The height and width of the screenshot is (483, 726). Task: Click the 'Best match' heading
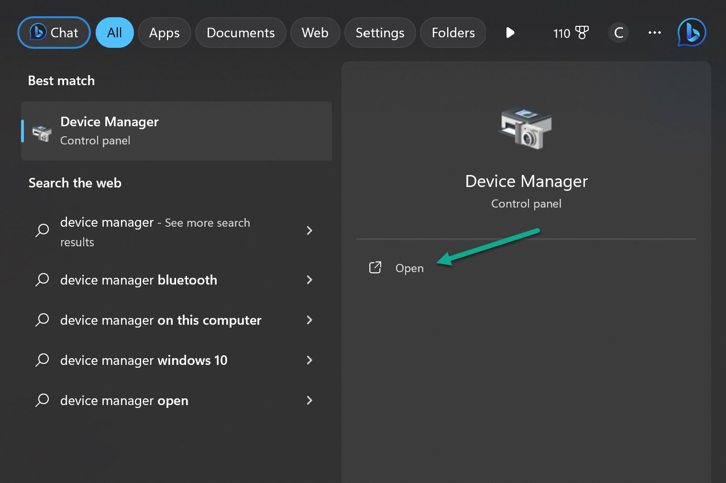[61, 81]
